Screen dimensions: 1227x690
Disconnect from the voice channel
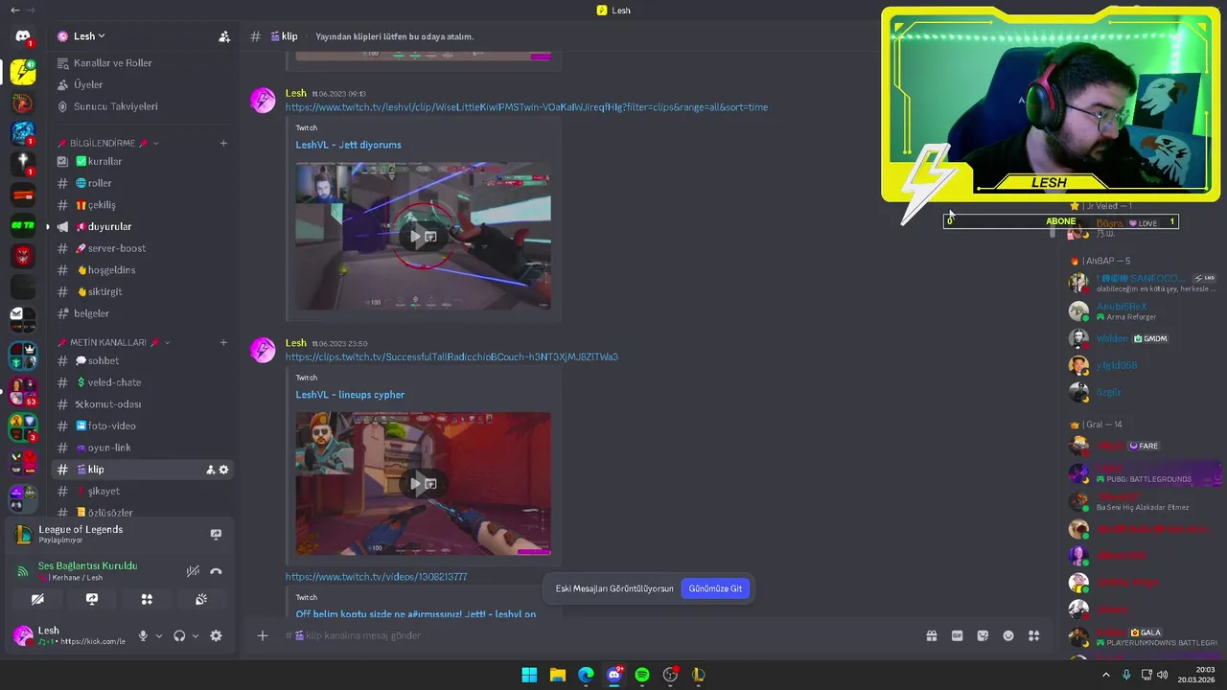(x=216, y=571)
